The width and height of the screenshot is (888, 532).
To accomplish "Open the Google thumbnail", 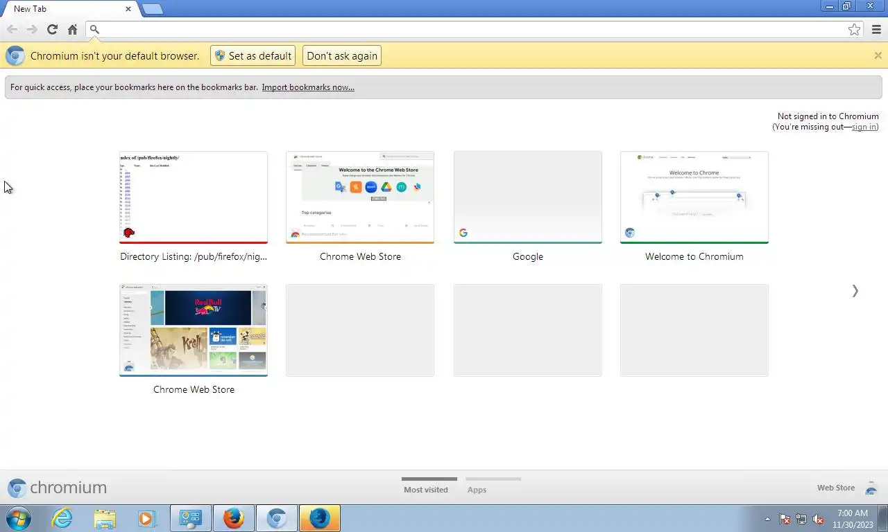I will pyautogui.click(x=528, y=197).
